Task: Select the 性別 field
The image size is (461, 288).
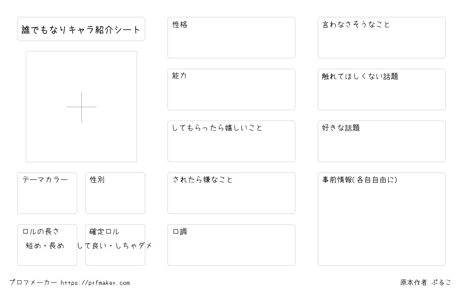Action: 115,193
